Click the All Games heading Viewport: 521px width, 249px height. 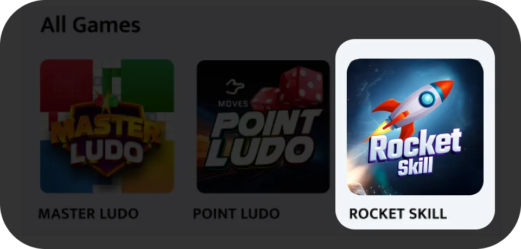tap(91, 25)
